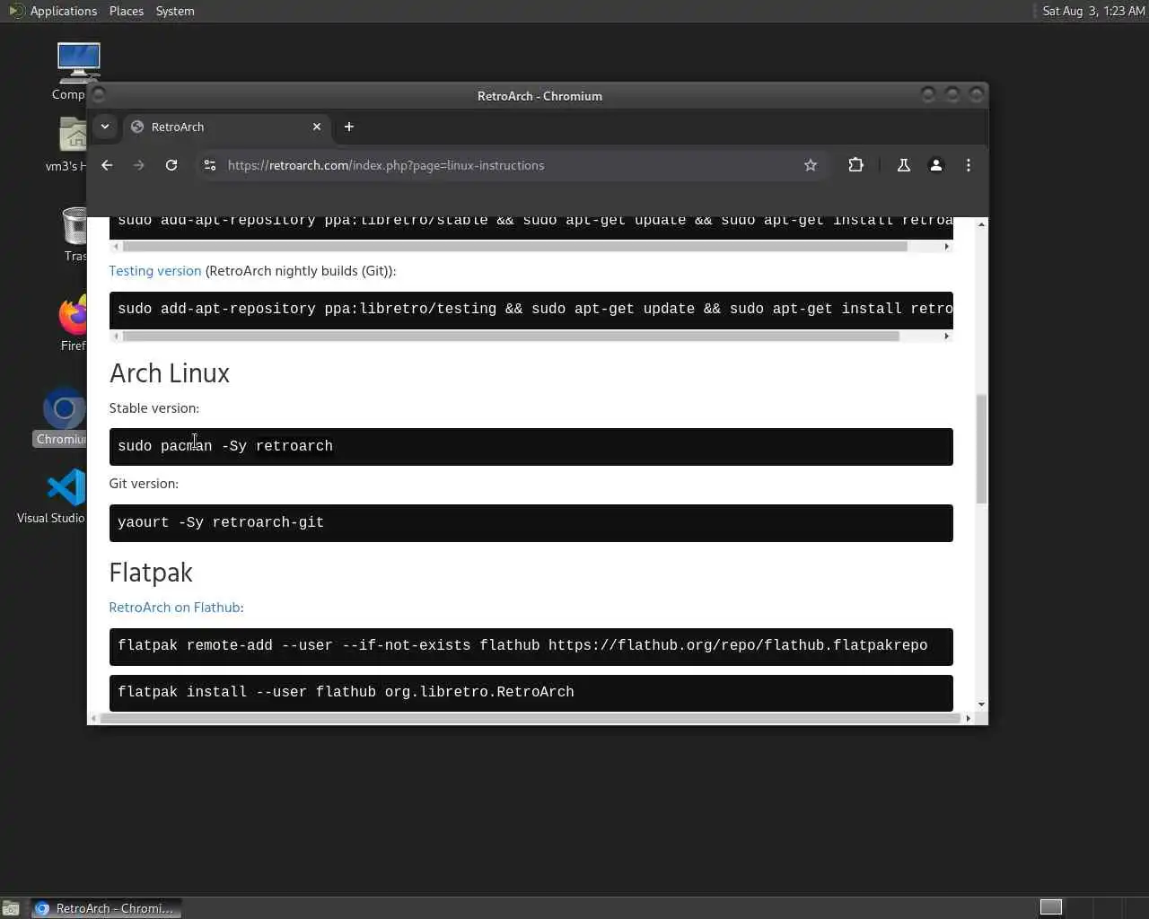Viewport: 1149px width, 919px height.
Task: Open the Applications menu
Action: (x=53, y=11)
